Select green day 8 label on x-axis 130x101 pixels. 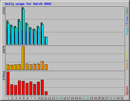click(x=35, y=98)
